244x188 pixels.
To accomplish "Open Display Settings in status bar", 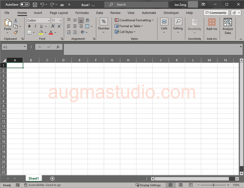I will [148, 185].
